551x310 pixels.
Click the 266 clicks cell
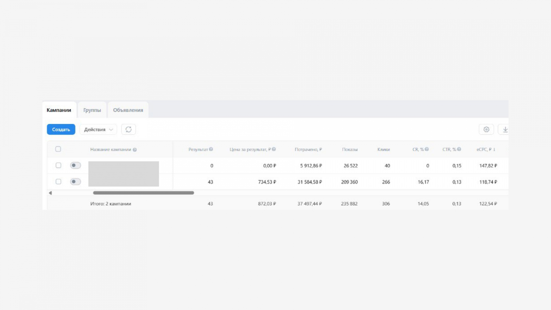click(386, 182)
